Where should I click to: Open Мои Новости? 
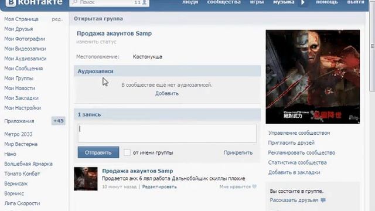(20, 88)
